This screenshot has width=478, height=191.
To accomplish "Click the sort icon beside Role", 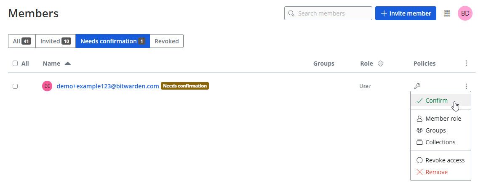I will [x=380, y=64].
